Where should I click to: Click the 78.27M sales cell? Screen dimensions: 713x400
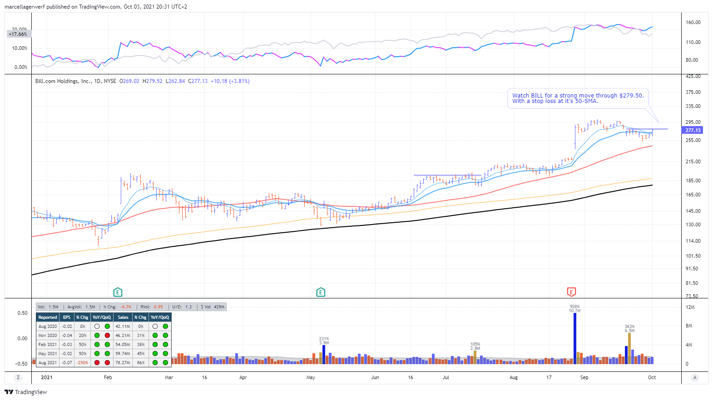coord(123,363)
